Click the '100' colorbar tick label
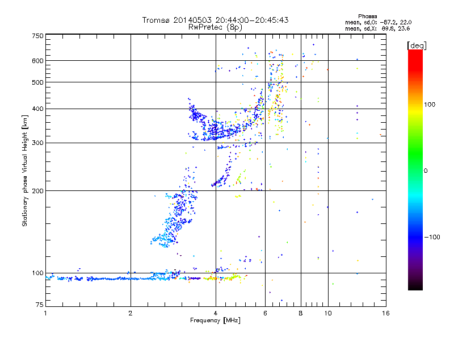 tap(430, 105)
